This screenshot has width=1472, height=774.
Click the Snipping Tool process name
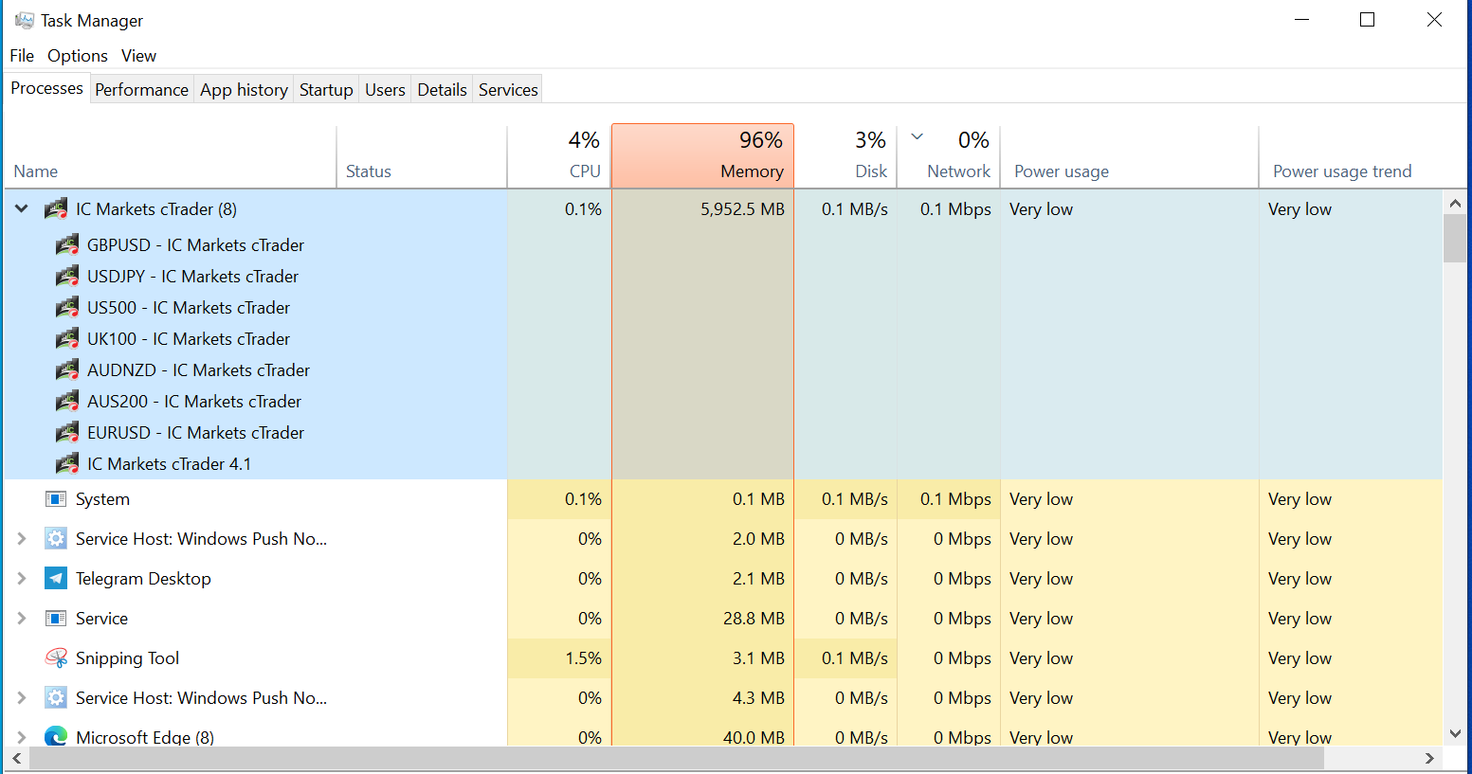click(x=127, y=658)
